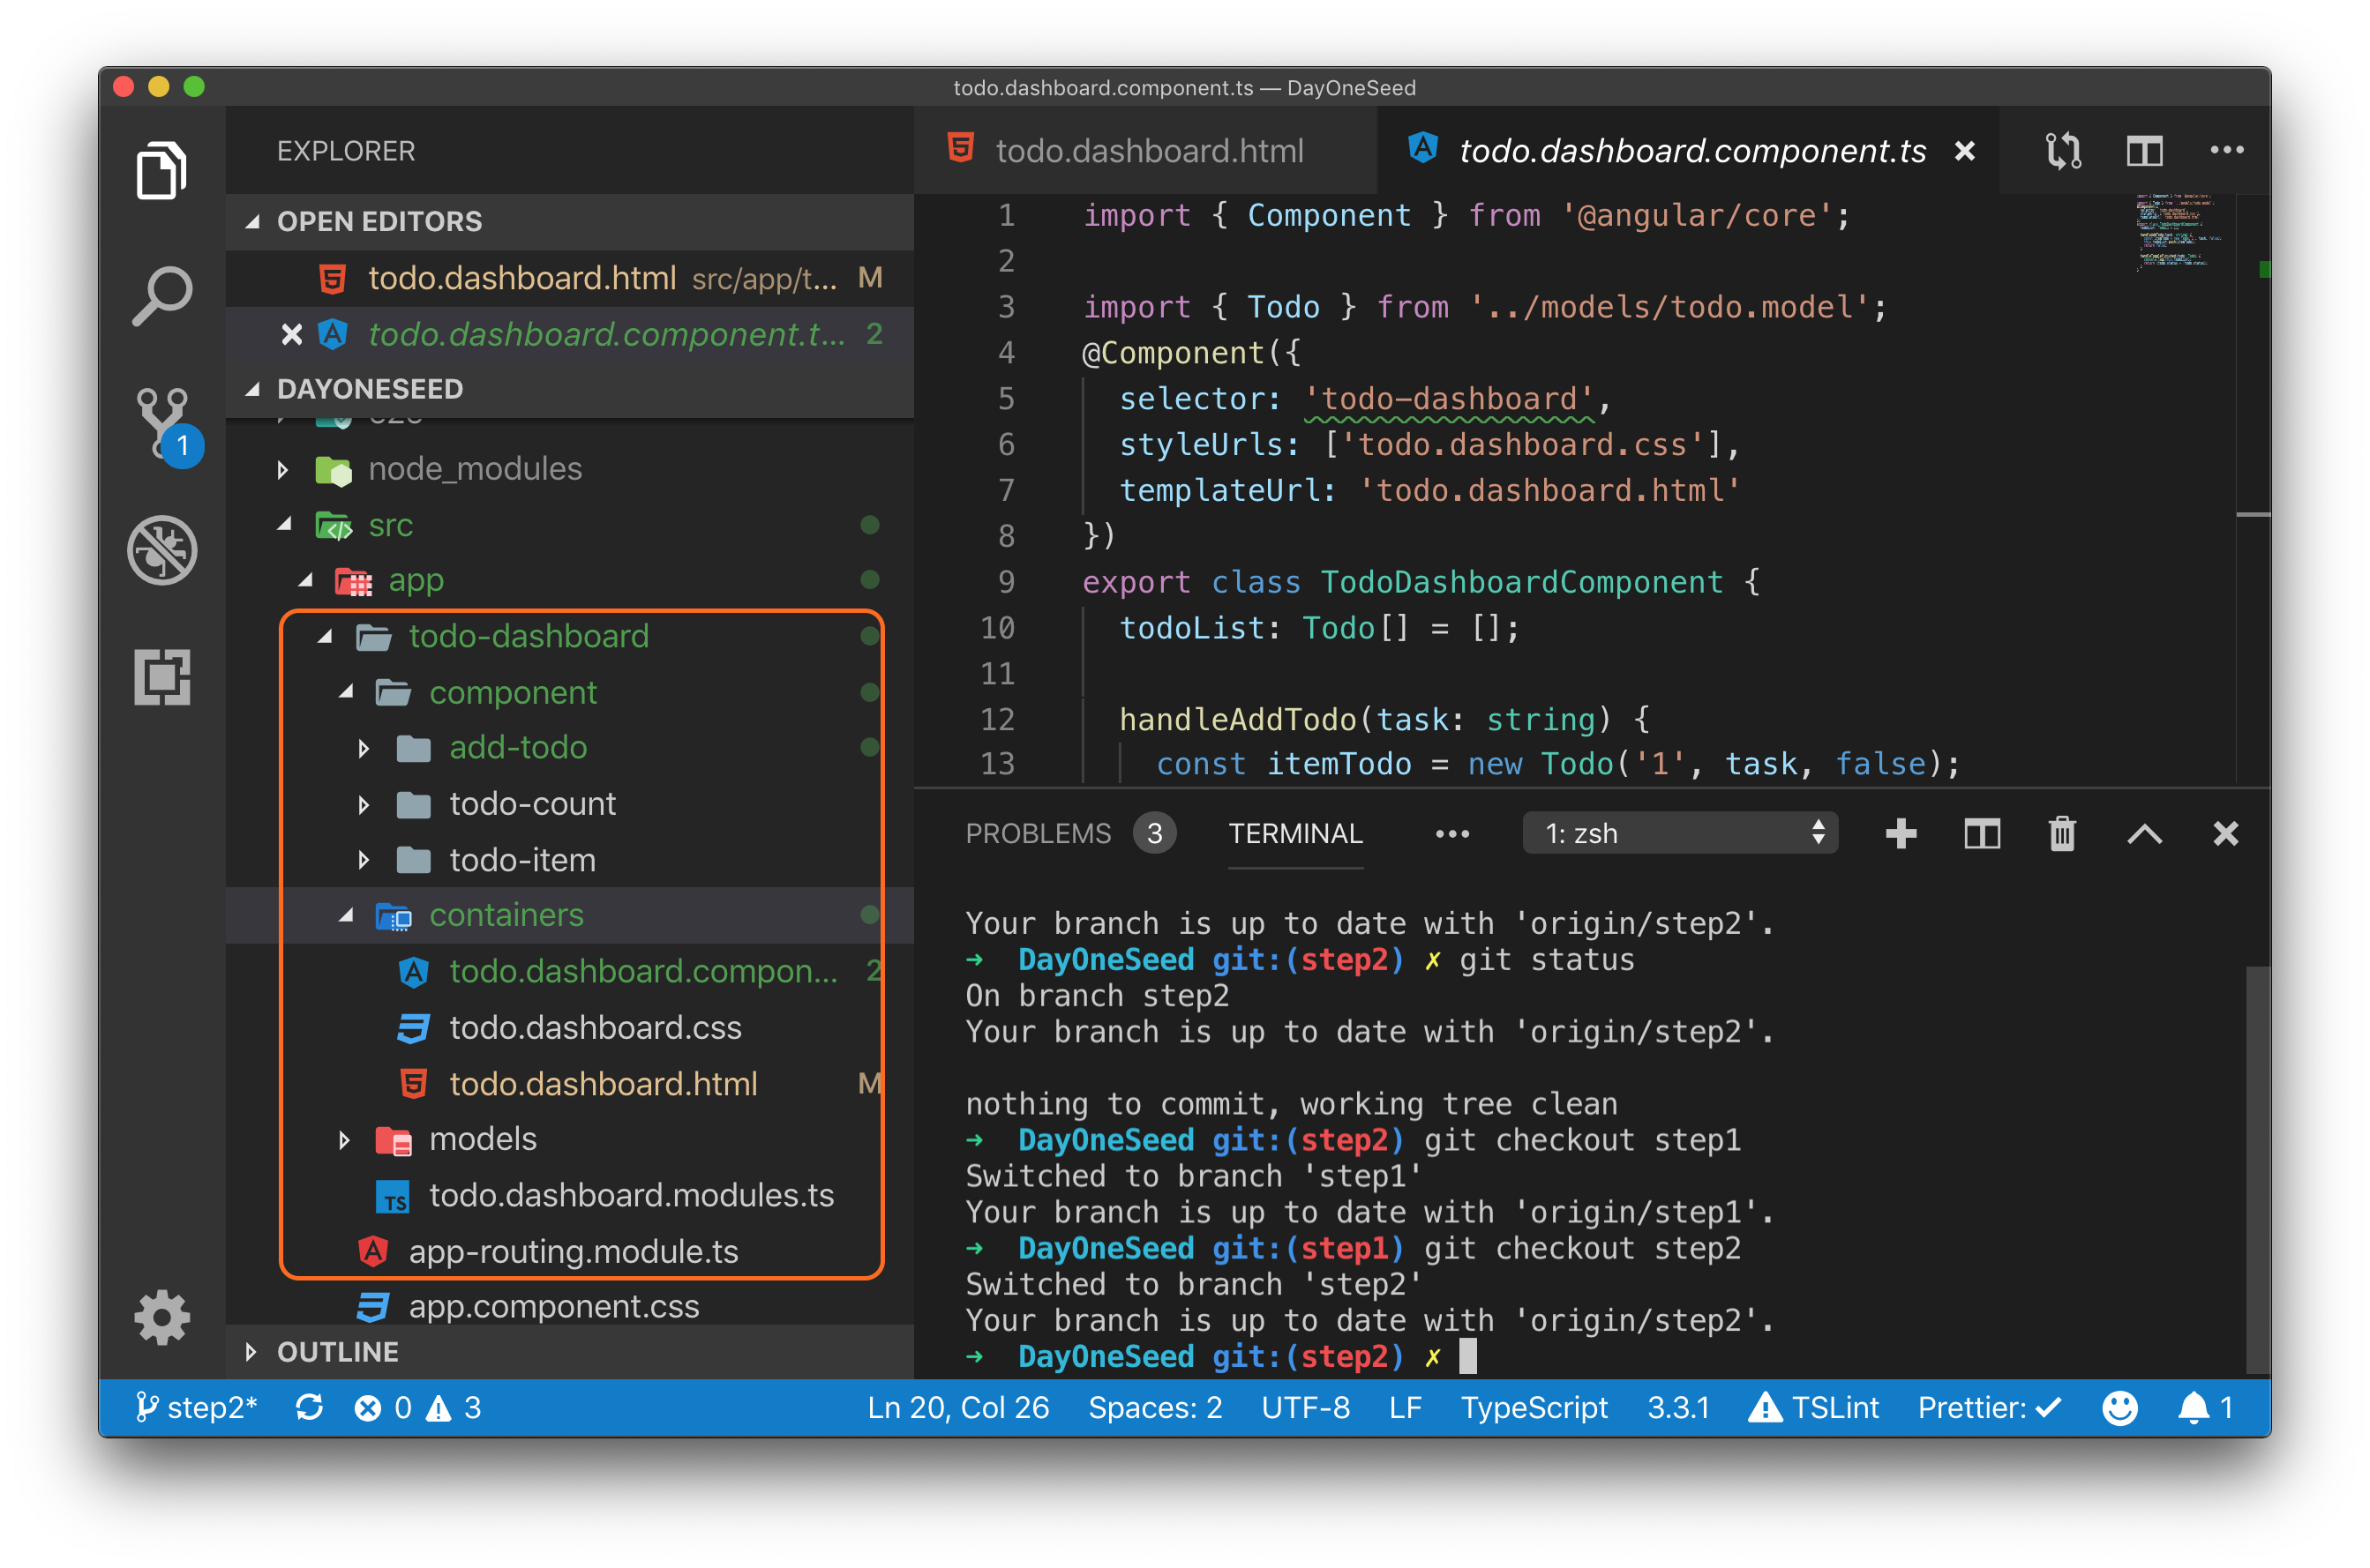
Task: Split the terminal panel
Action: click(x=1981, y=833)
